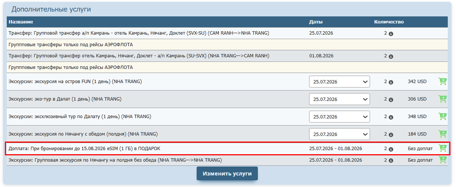Click the Количество column header

pos(389,22)
